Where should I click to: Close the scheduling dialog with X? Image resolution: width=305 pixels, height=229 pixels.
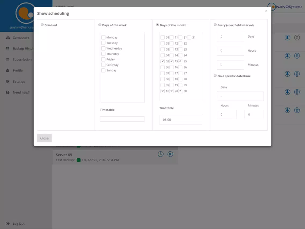[x=266, y=11]
